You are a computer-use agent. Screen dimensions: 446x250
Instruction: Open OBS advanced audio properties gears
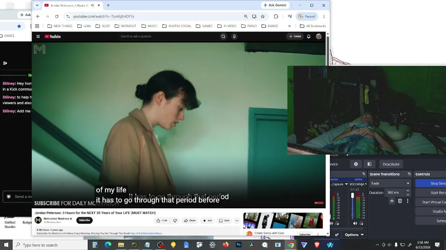coord(337,235)
